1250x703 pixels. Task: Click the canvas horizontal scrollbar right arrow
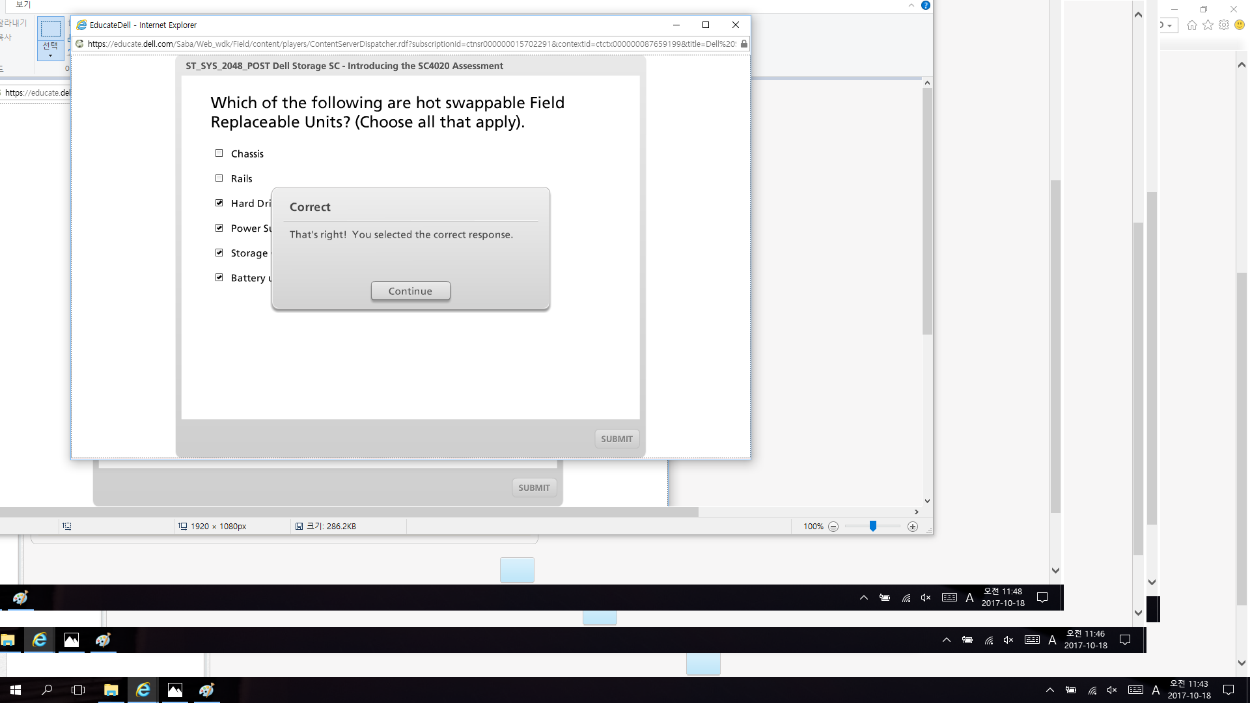916,512
